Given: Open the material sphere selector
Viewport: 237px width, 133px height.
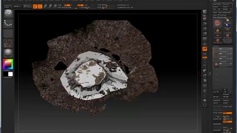Looking at the screenshot, I should pos(8,53).
